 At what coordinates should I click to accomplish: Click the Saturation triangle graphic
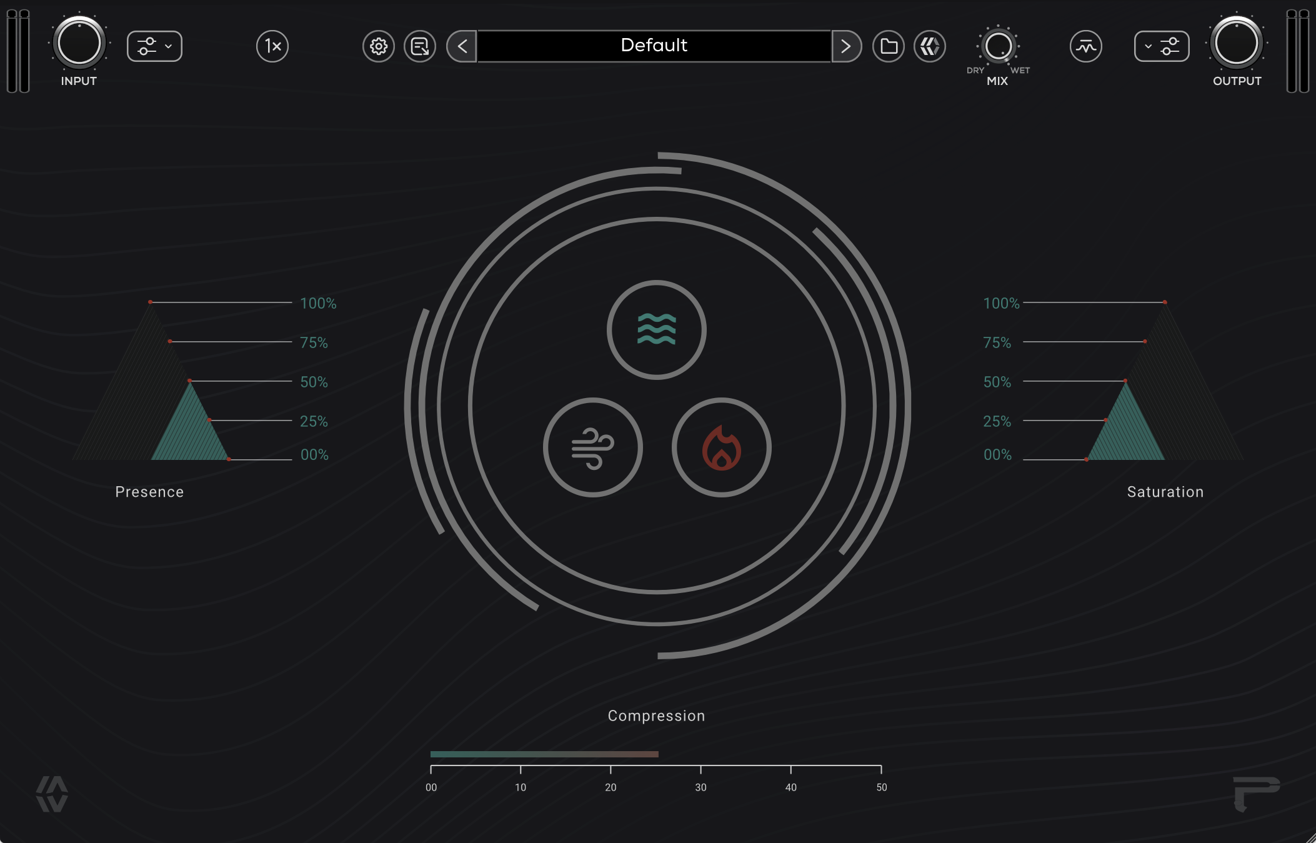(1165, 381)
